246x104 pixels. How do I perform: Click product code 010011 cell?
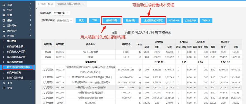[60, 57]
